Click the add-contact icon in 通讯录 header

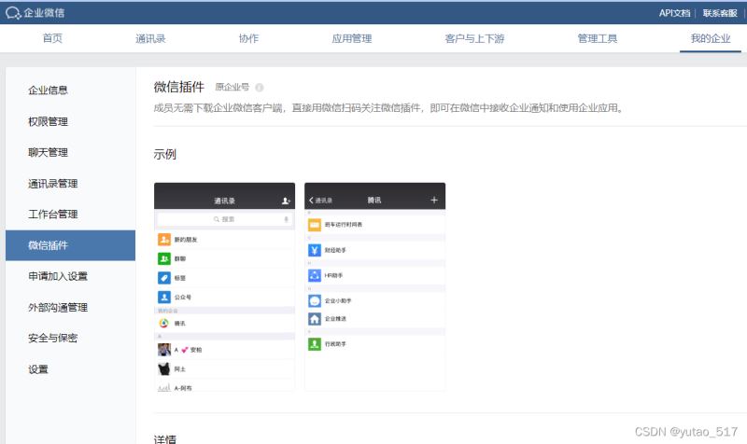point(286,201)
